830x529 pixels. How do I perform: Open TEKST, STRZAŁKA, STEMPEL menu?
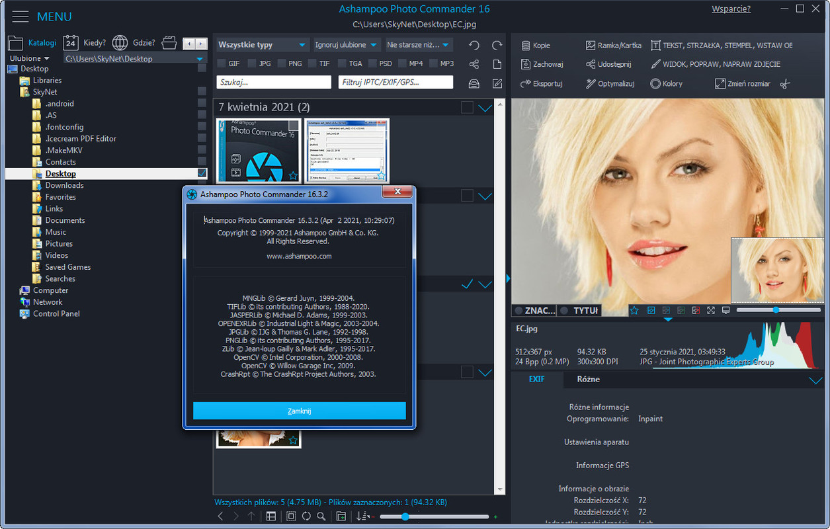722,46
